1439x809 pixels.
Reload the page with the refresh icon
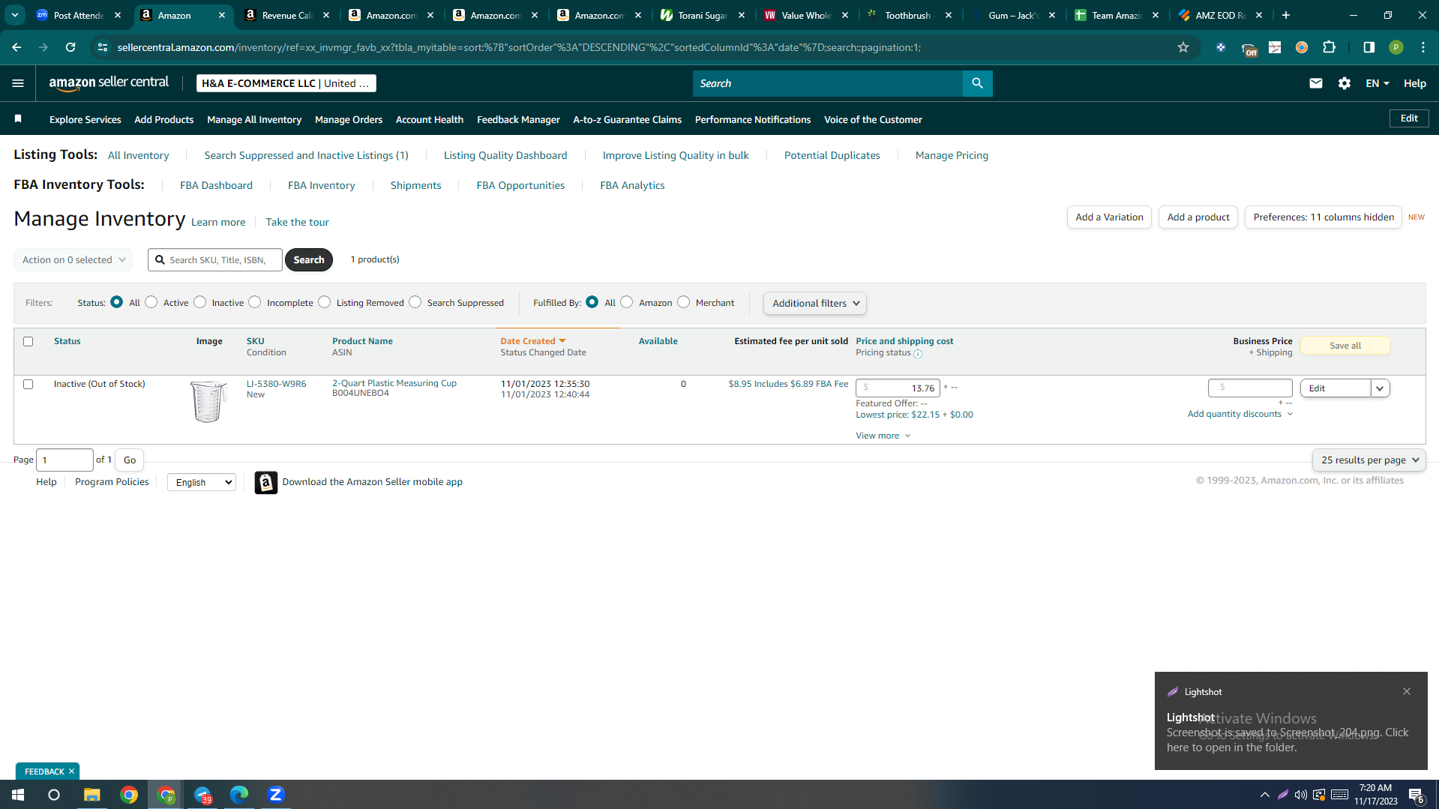70,47
